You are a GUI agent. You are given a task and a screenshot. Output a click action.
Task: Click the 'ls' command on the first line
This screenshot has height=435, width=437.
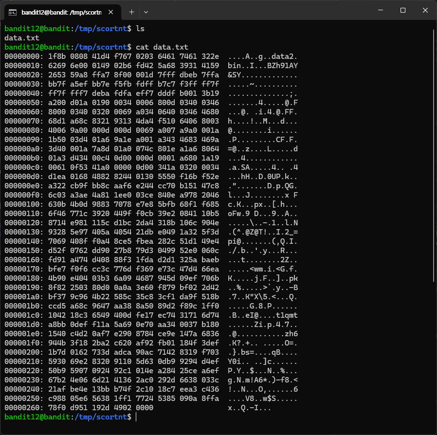140,29
